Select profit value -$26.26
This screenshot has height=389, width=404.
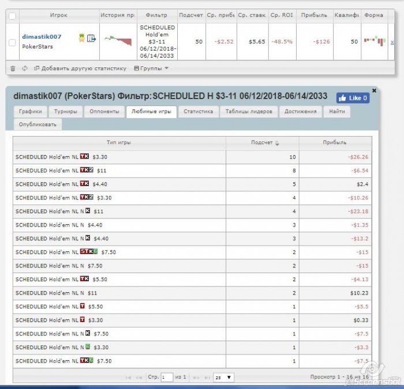[x=358, y=157]
